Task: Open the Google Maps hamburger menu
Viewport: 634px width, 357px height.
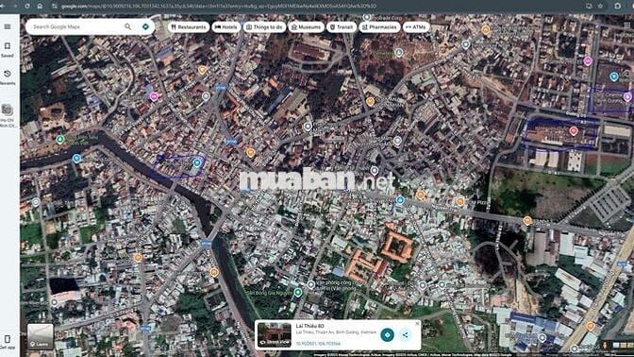Action: [x=8, y=26]
